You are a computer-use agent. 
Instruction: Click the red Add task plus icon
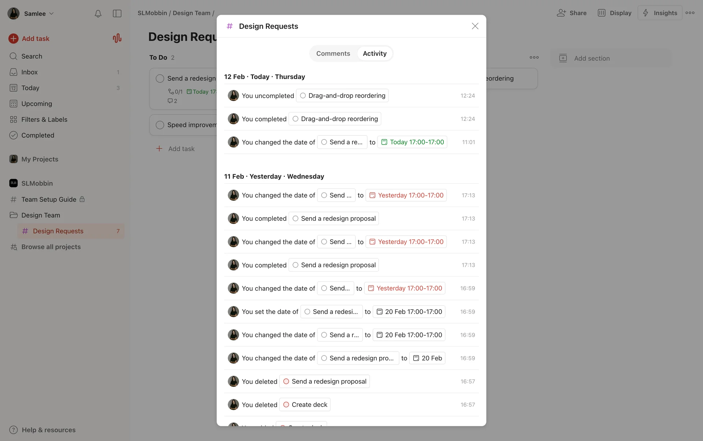14,38
